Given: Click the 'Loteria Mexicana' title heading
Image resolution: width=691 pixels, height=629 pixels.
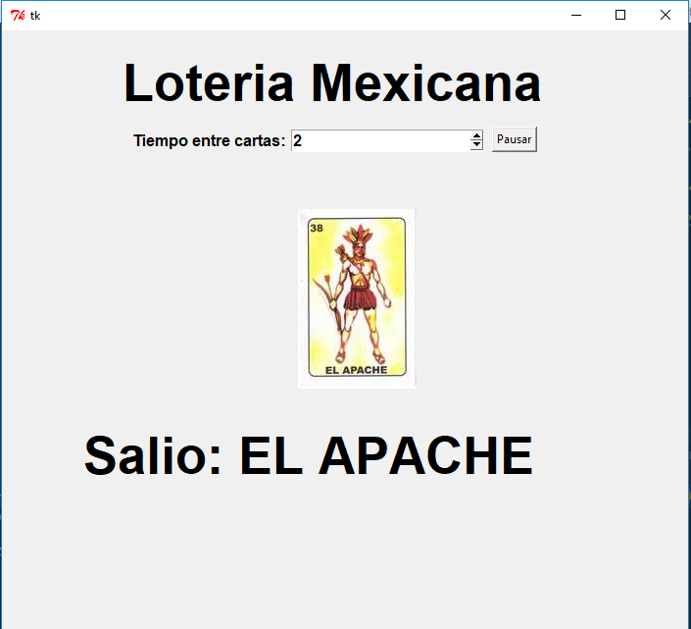Looking at the screenshot, I should 332,83.
